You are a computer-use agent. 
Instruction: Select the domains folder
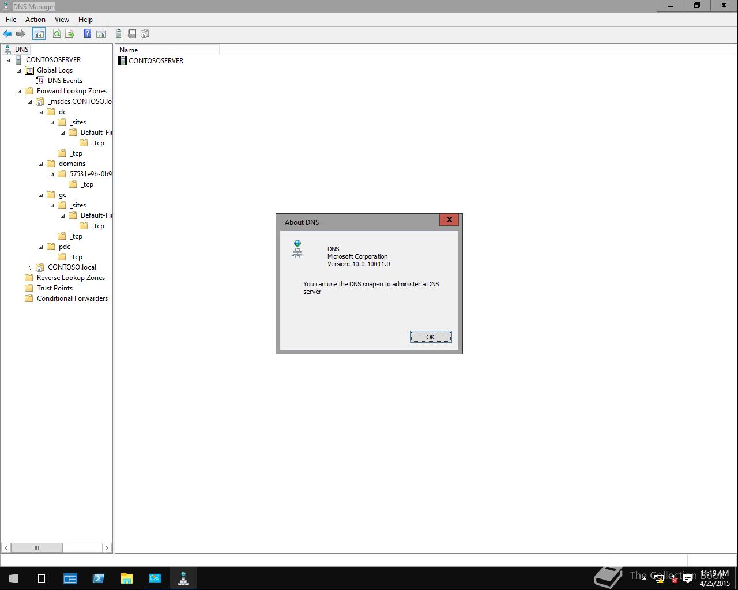72,164
